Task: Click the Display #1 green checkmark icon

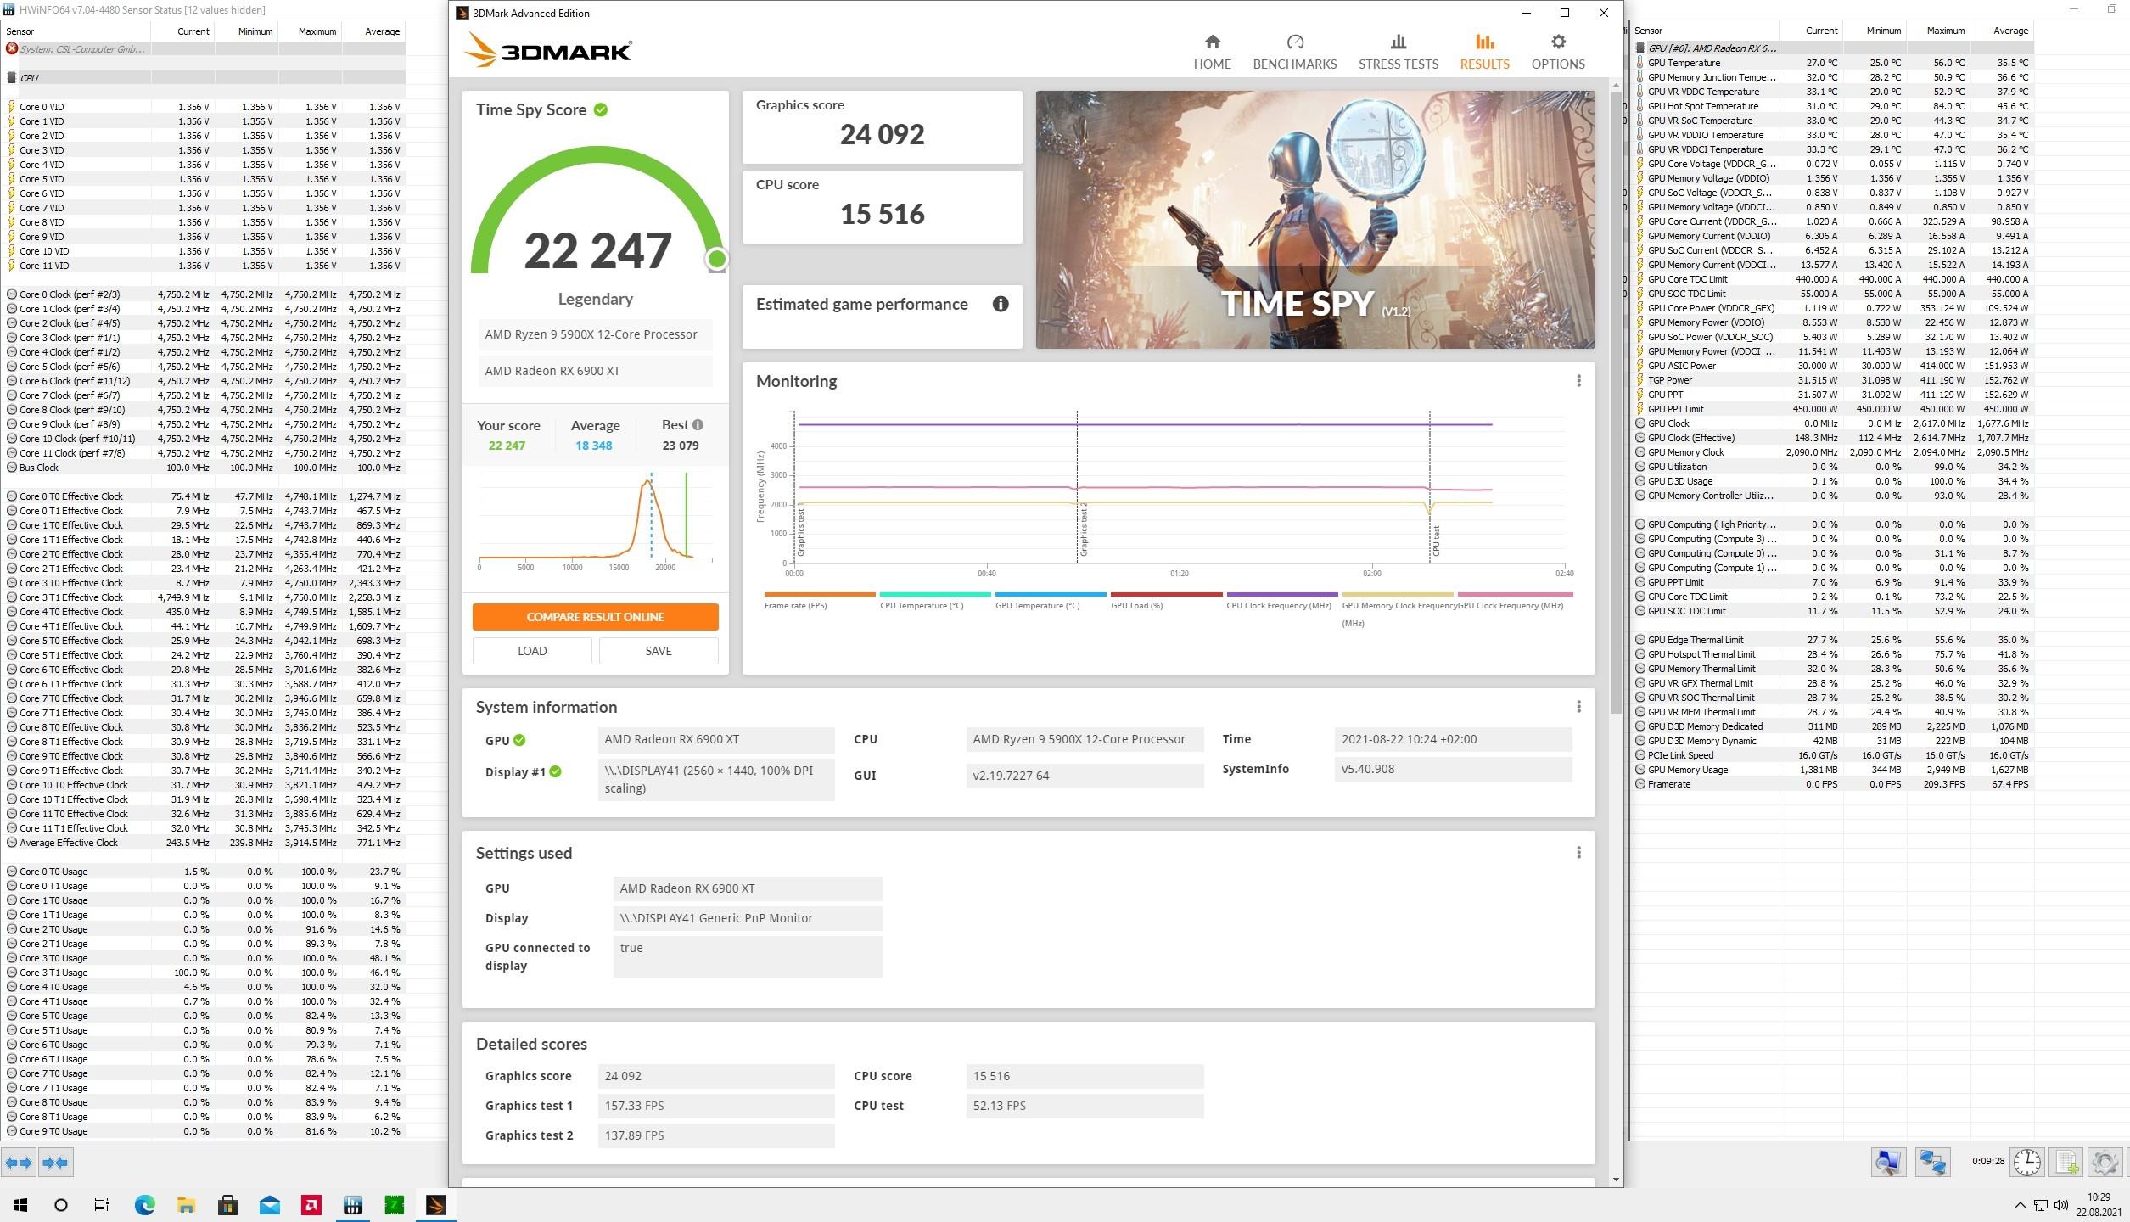Action: [x=555, y=771]
